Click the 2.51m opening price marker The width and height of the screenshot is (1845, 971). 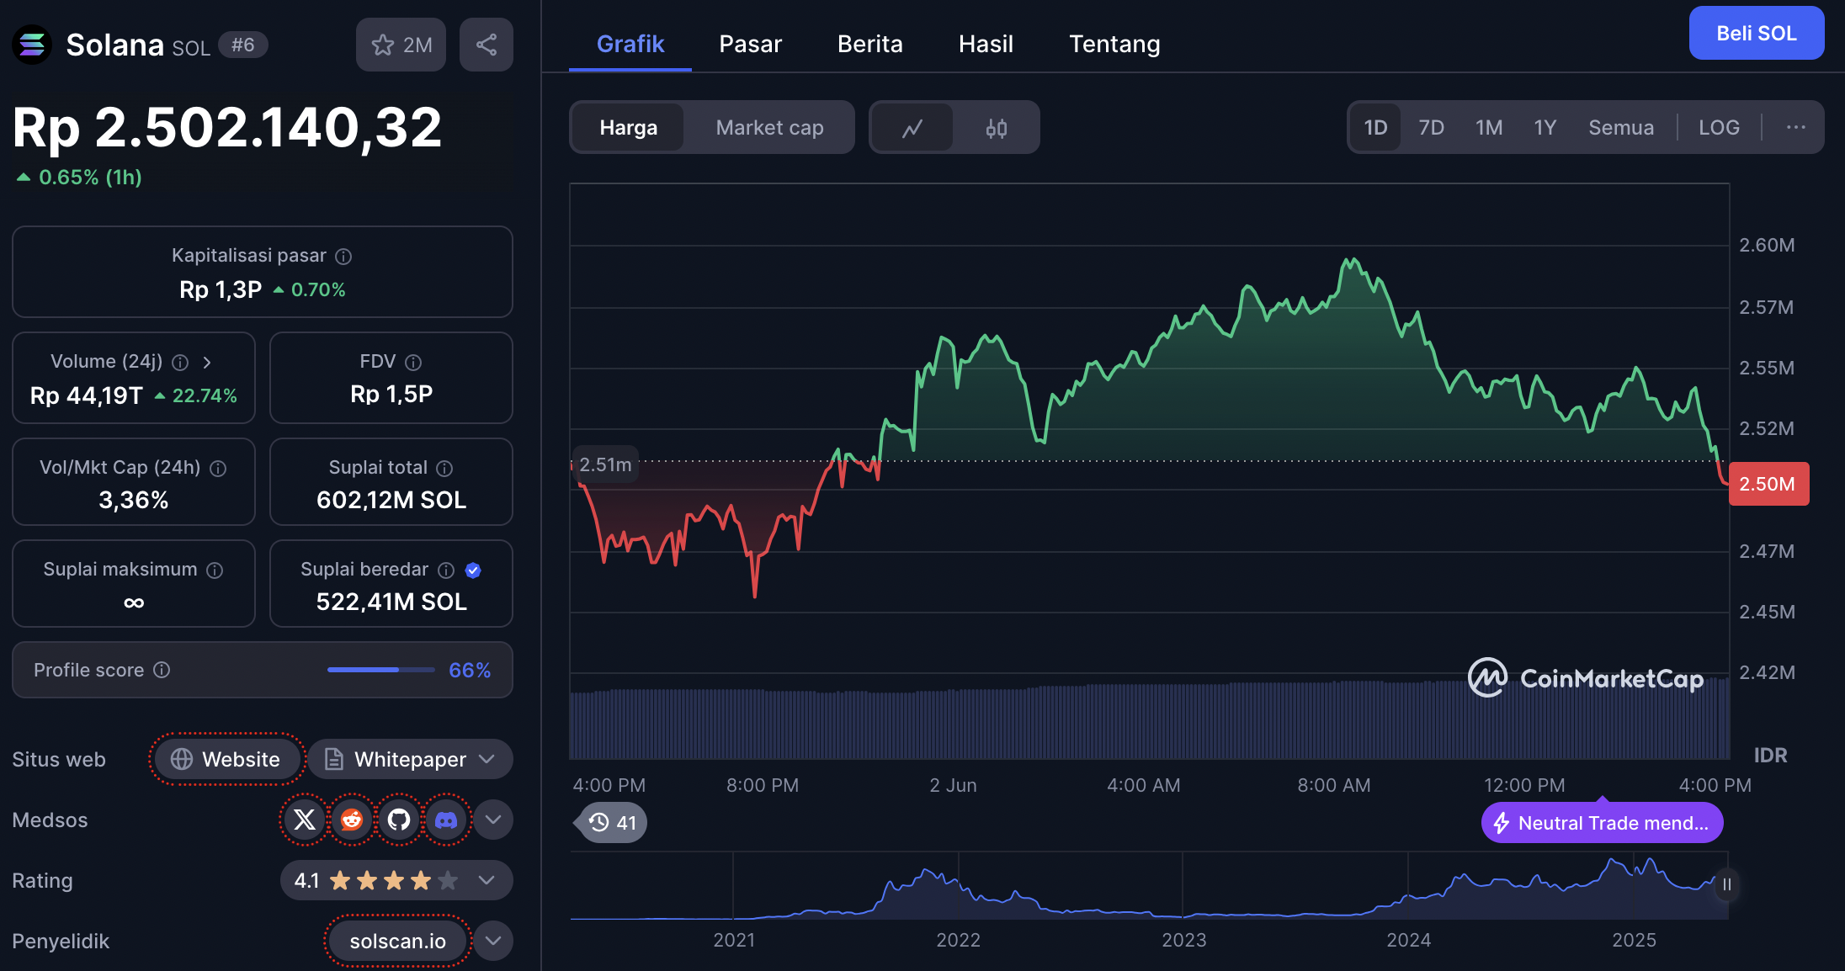pyautogui.click(x=605, y=464)
